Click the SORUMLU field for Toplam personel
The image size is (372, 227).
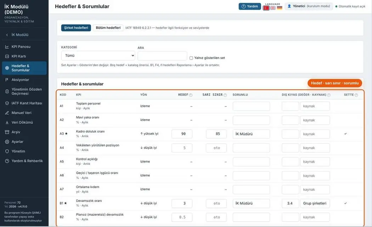(251, 106)
